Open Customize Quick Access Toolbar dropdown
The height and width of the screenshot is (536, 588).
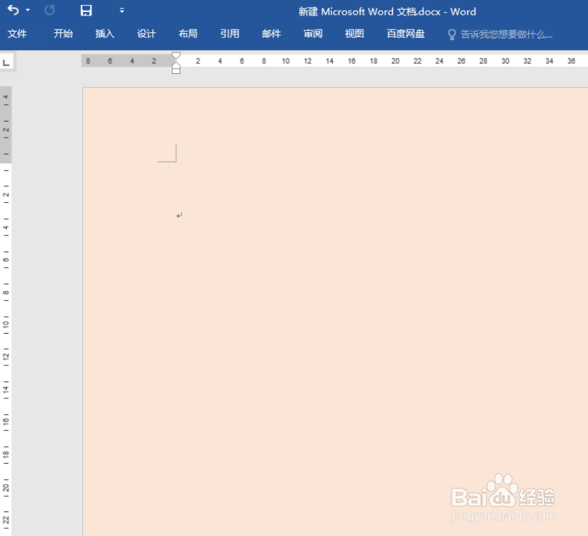point(122,11)
